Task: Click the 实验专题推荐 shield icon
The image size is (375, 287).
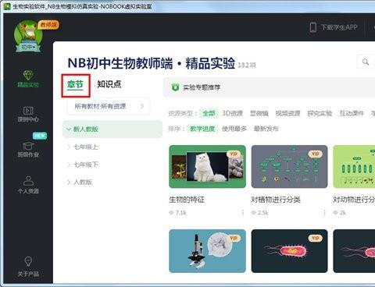Action: (175, 87)
